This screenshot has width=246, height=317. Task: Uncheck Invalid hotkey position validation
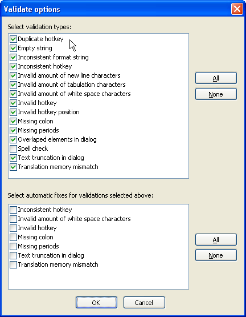pos(13,112)
